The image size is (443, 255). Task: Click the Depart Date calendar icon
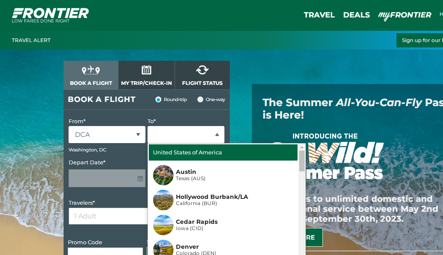[140, 178]
